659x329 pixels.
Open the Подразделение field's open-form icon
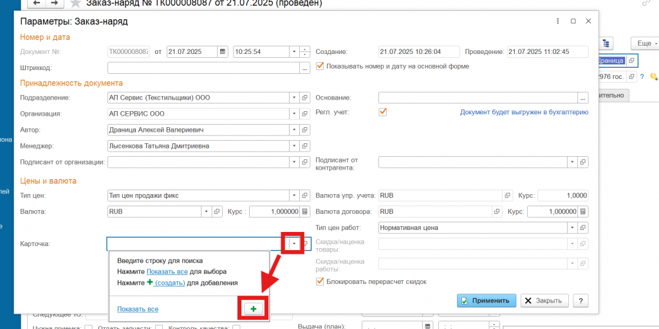click(x=305, y=98)
